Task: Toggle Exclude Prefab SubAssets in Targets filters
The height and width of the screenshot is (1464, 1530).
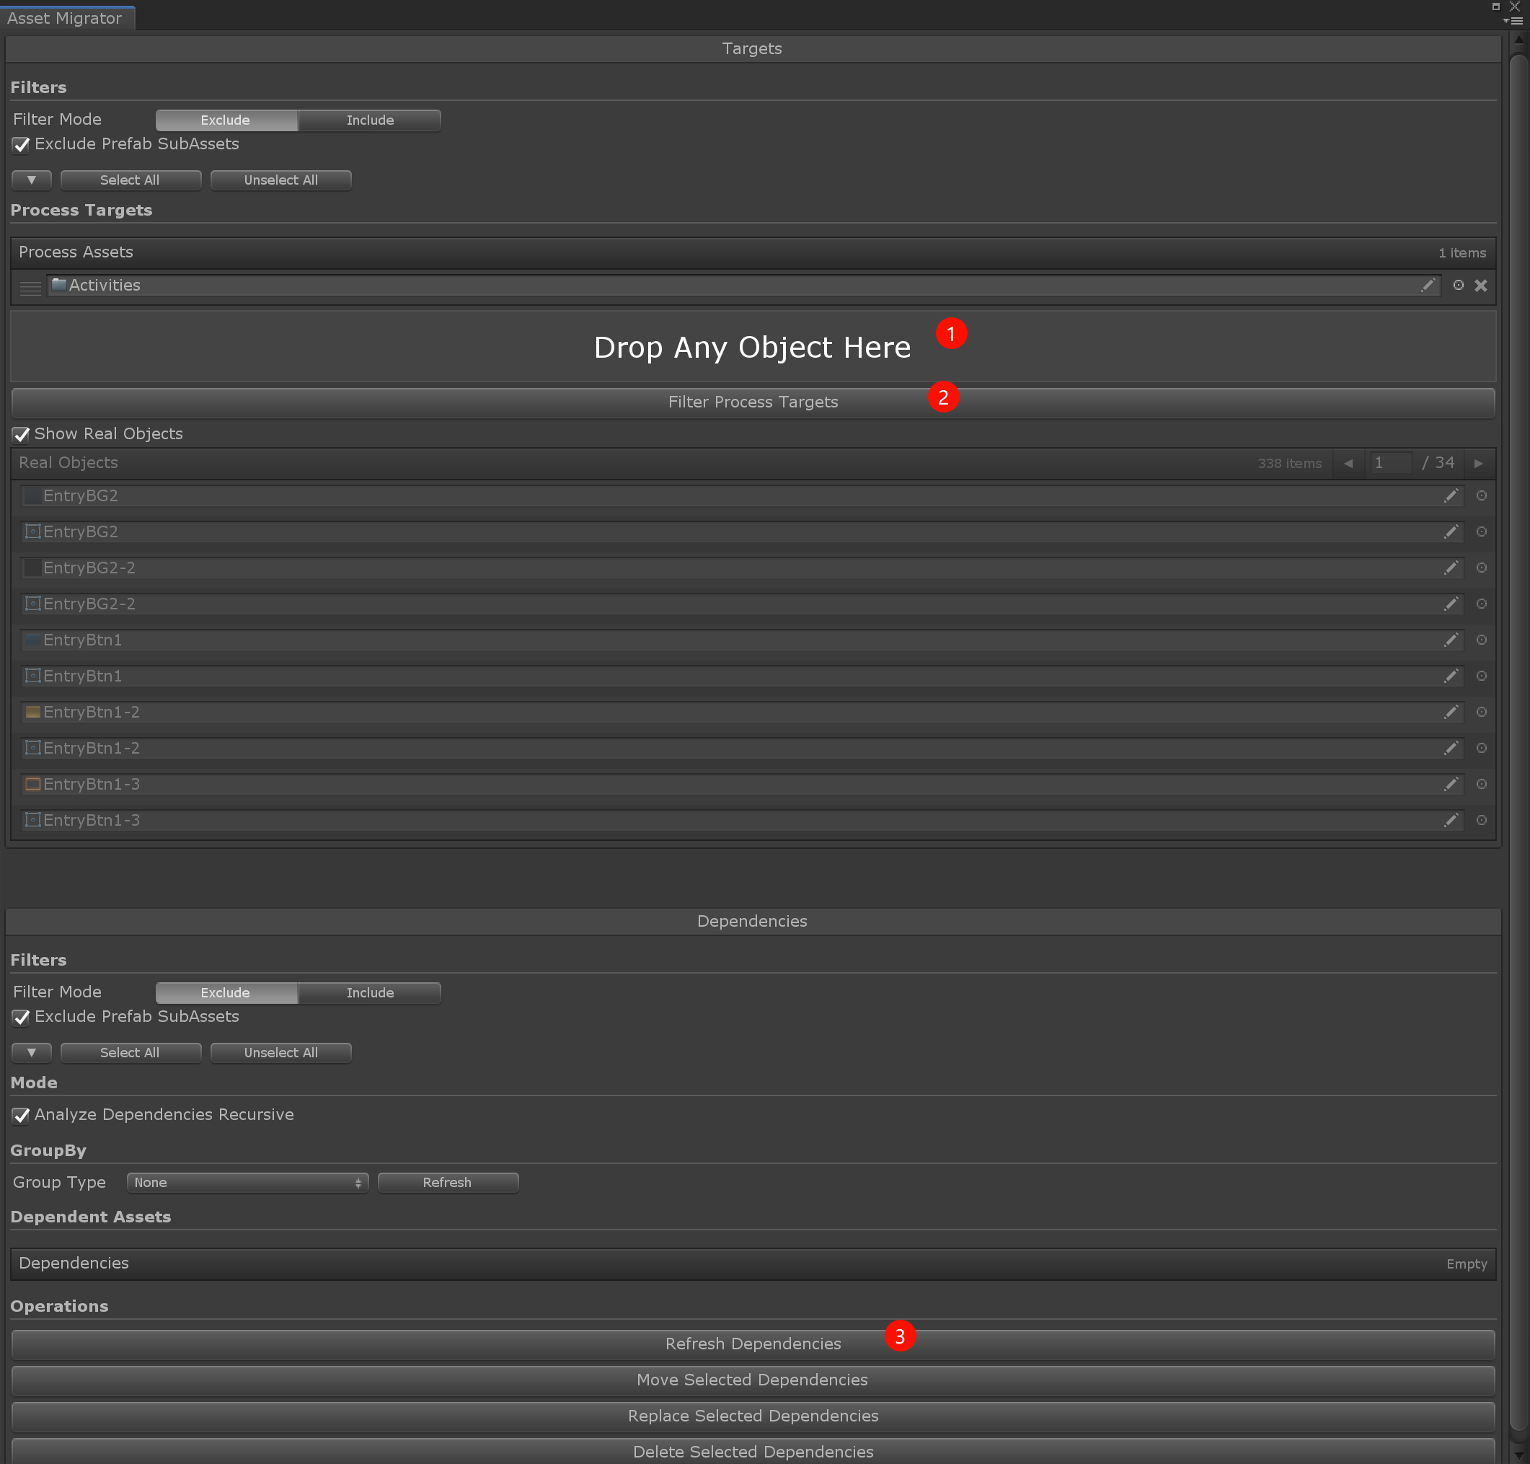Action: (21, 145)
